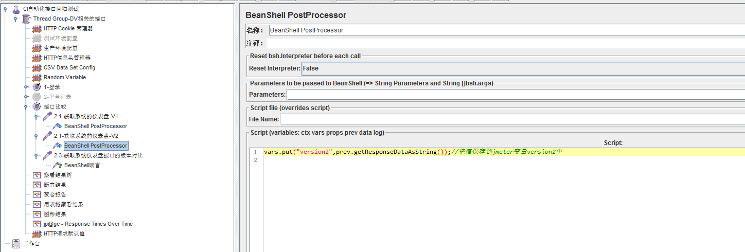Click the HTTP Cookie 管理器 icon
Viewport: 745px width, 252px height.
click(x=37, y=28)
